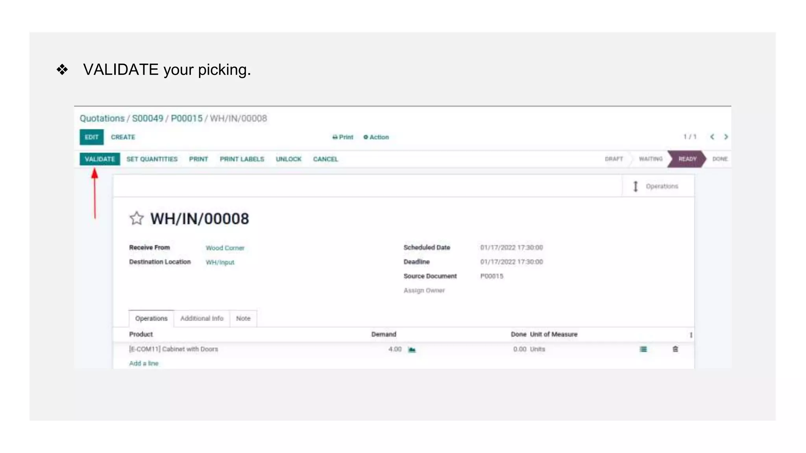Screen dimensions: 806x453
Task: Open the Wood Corner vendor link
Action: click(225, 248)
